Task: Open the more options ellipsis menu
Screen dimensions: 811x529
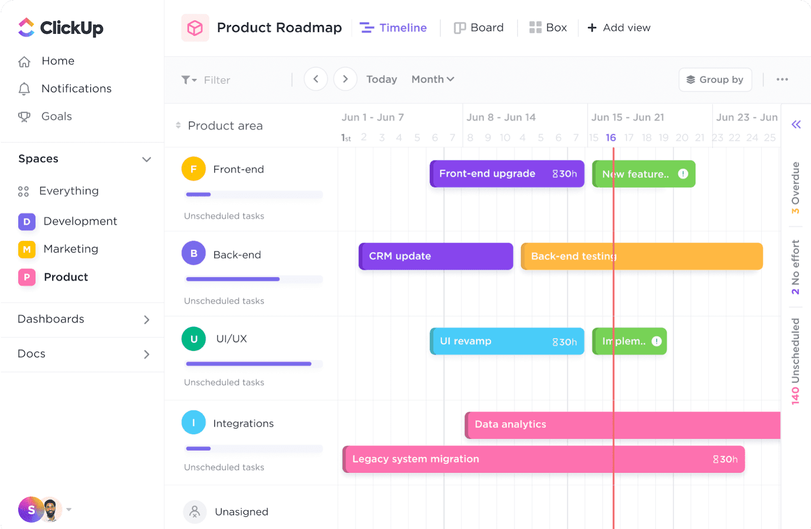Action: pos(783,79)
